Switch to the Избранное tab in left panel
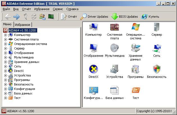Image resolution: width=177 pixels, height=115 pixels. tap(22, 25)
